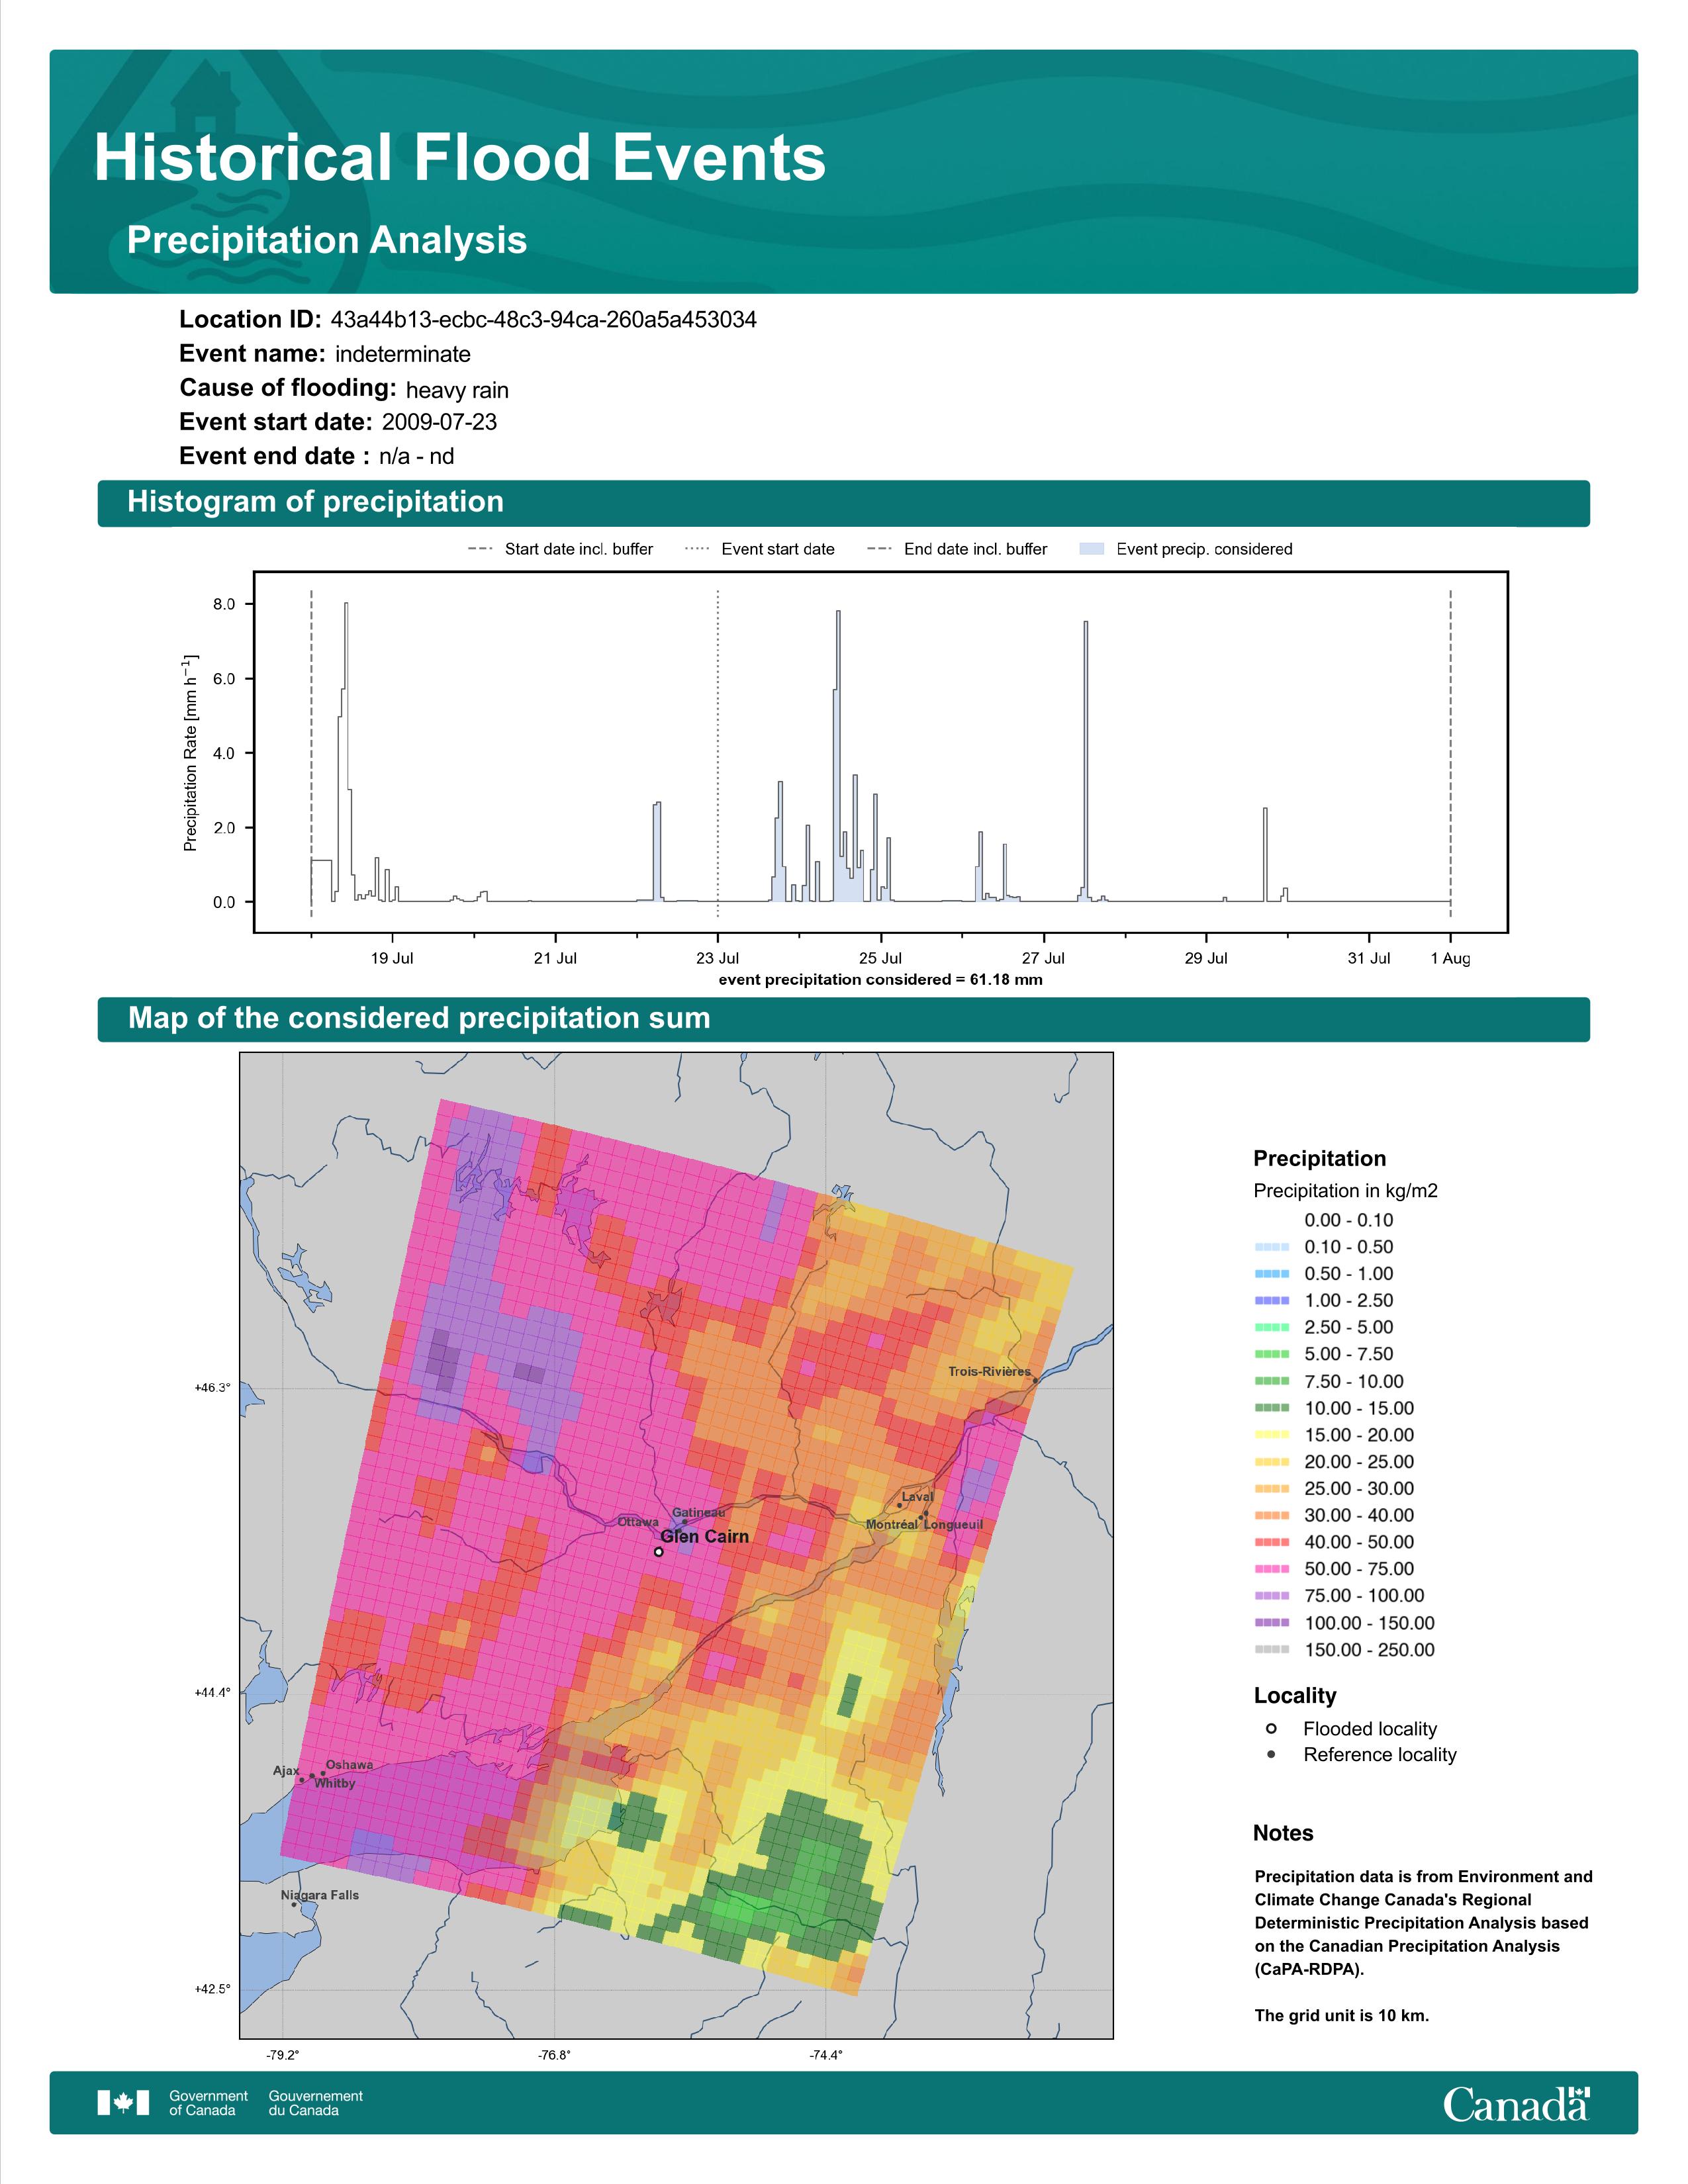Viewport: 1688px width, 2184px height.
Task: Click the Locality legend heading
Action: (x=1295, y=1696)
